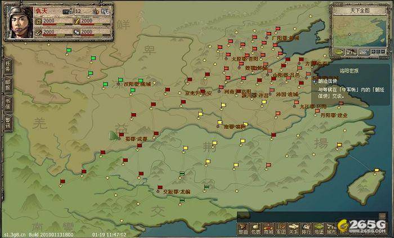This screenshot has height=238, width=394.
Task: Switch to the 任务 quests side tab
Action: (x=7, y=66)
